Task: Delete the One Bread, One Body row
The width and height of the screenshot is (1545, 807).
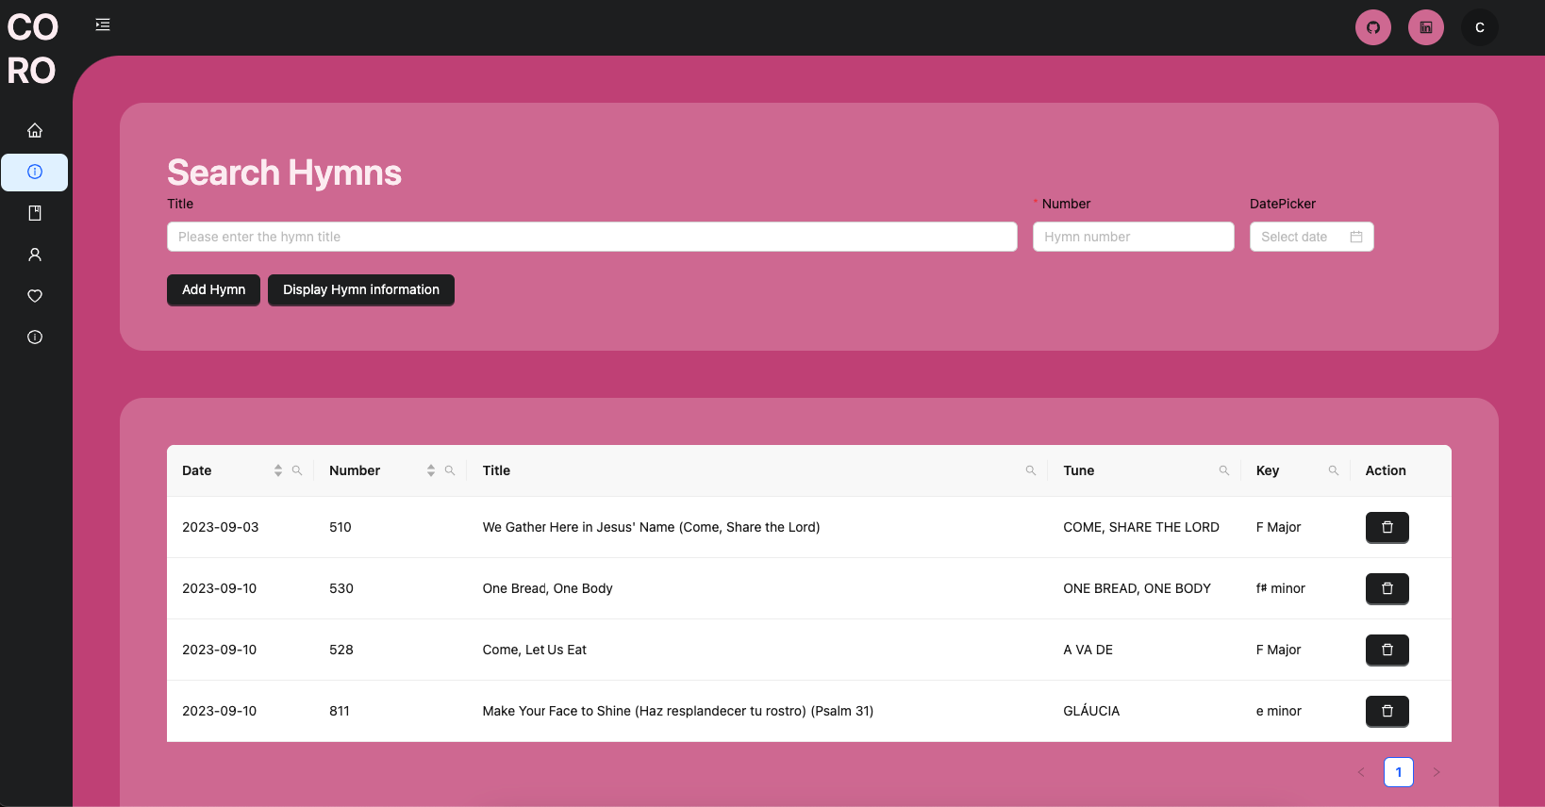Action: (x=1387, y=588)
